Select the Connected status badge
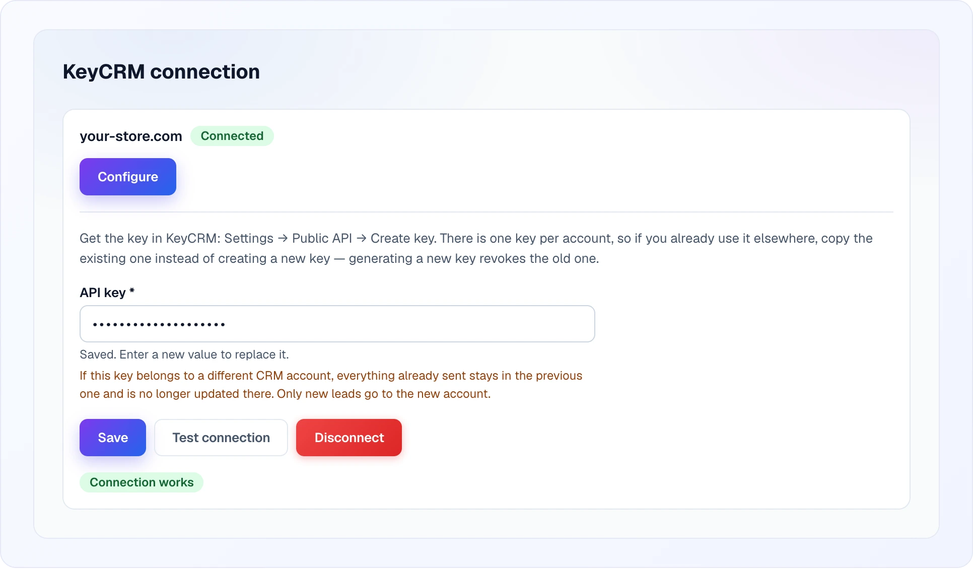This screenshot has height=569, width=973. point(232,136)
